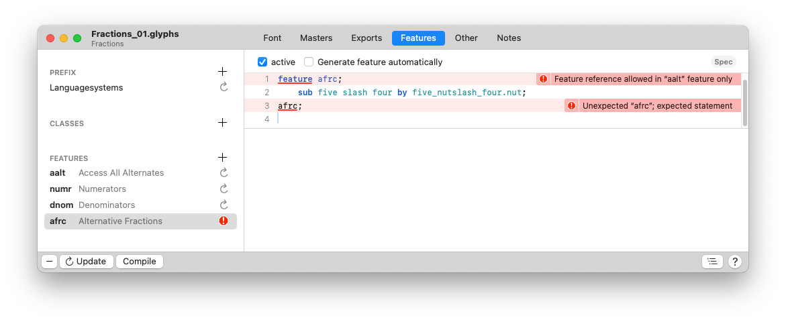
Task: Click refresh icon beside aalt feature
Action: [224, 172]
